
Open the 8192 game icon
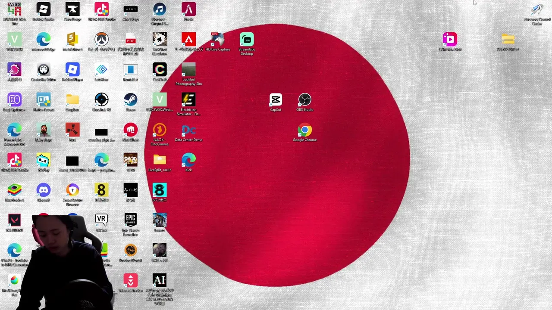(131, 162)
